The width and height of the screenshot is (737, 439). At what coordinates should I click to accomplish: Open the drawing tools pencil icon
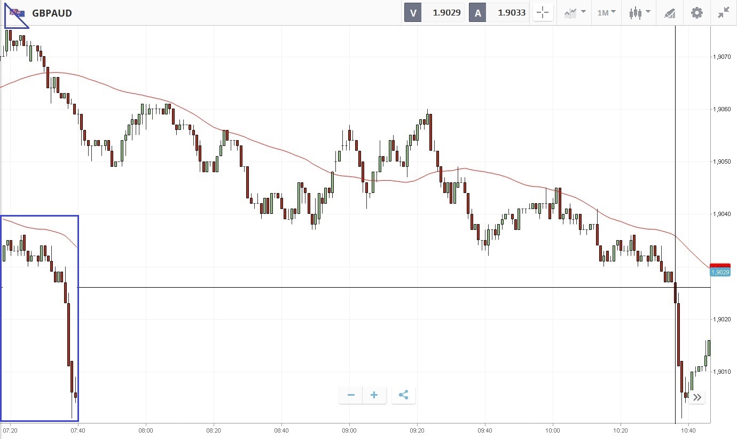[x=670, y=13]
